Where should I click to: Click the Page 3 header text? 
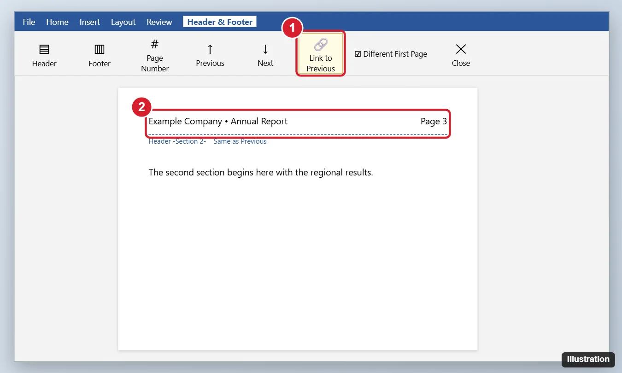[x=434, y=122]
